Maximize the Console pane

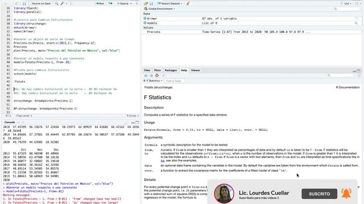pyautogui.click(x=137, y=122)
